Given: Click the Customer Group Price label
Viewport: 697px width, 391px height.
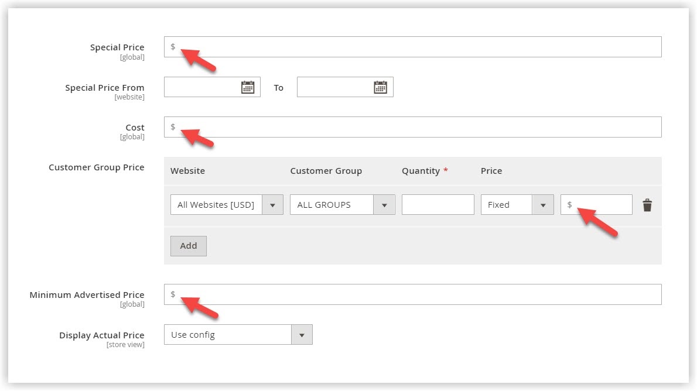Looking at the screenshot, I should point(96,167).
